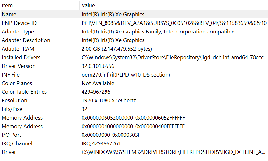
Task: Select the INF File row label
Action: pos(11,75)
